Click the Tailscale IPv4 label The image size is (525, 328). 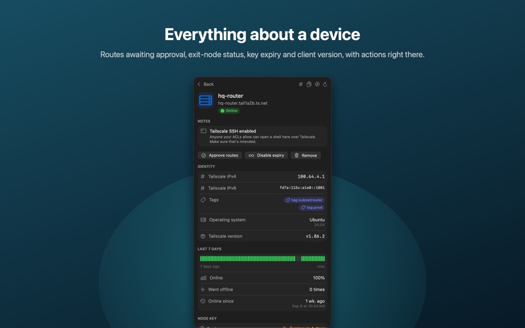[x=222, y=176]
